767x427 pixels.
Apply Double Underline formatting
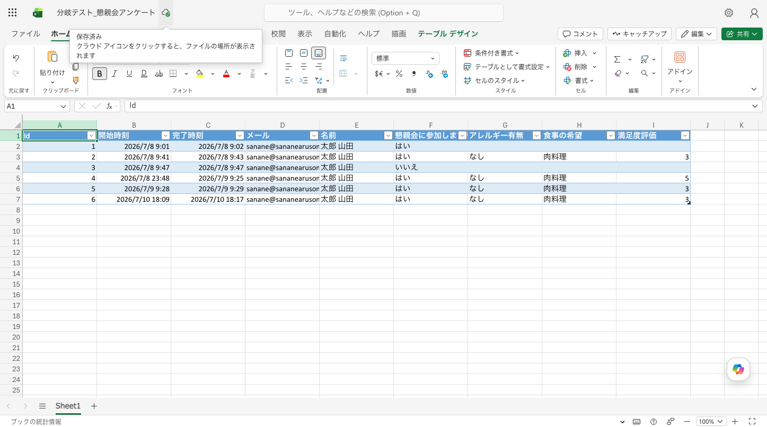144,74
